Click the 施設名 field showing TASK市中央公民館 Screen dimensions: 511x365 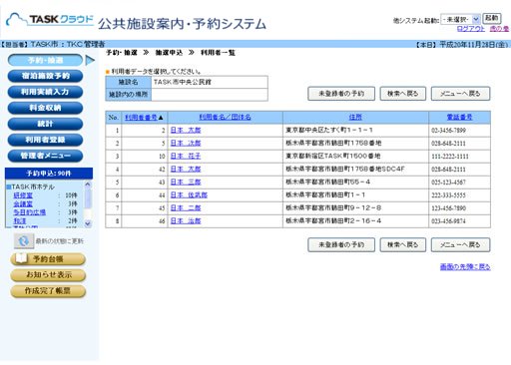210,82
